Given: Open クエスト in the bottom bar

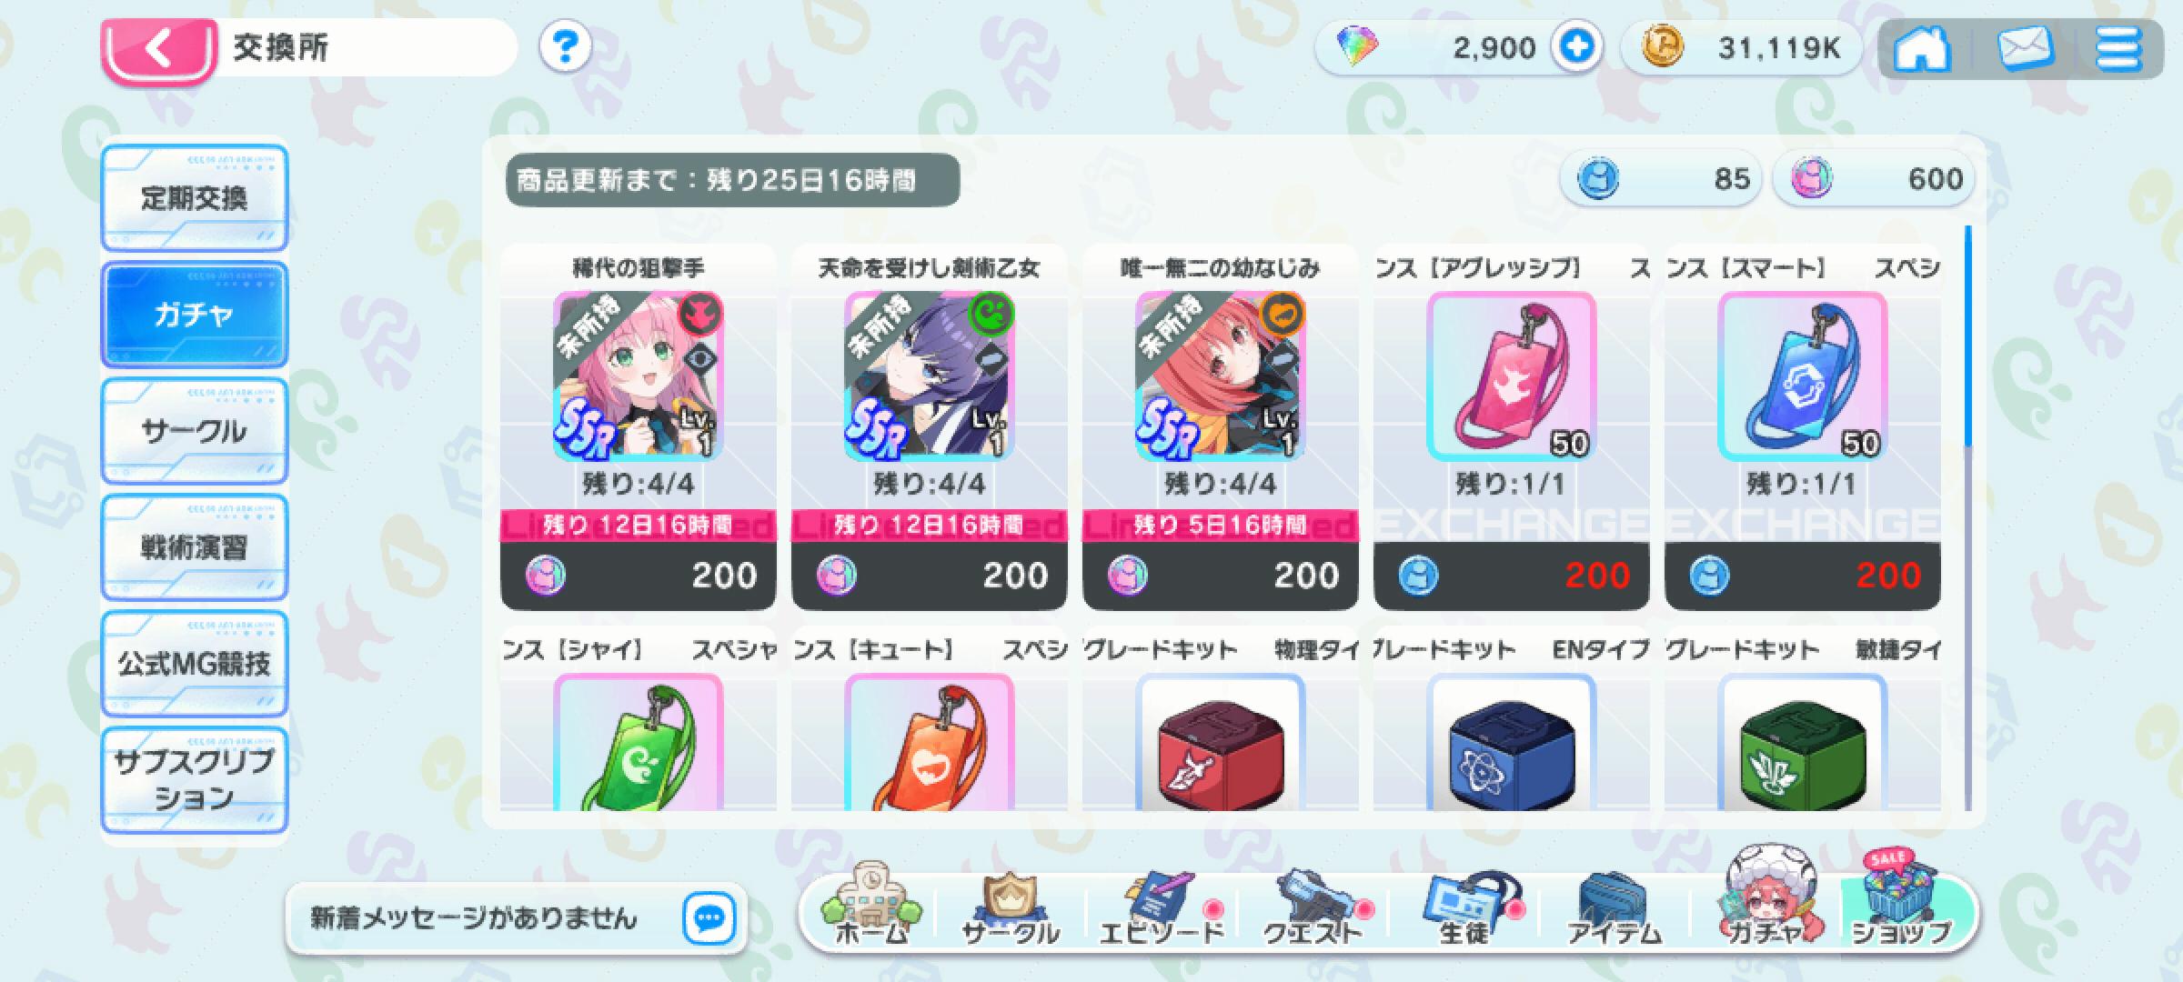Looking at the screenshot, I should point(1313,907).
